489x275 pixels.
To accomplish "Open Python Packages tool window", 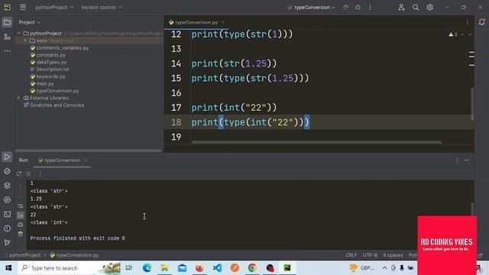I will coord(7,186).
